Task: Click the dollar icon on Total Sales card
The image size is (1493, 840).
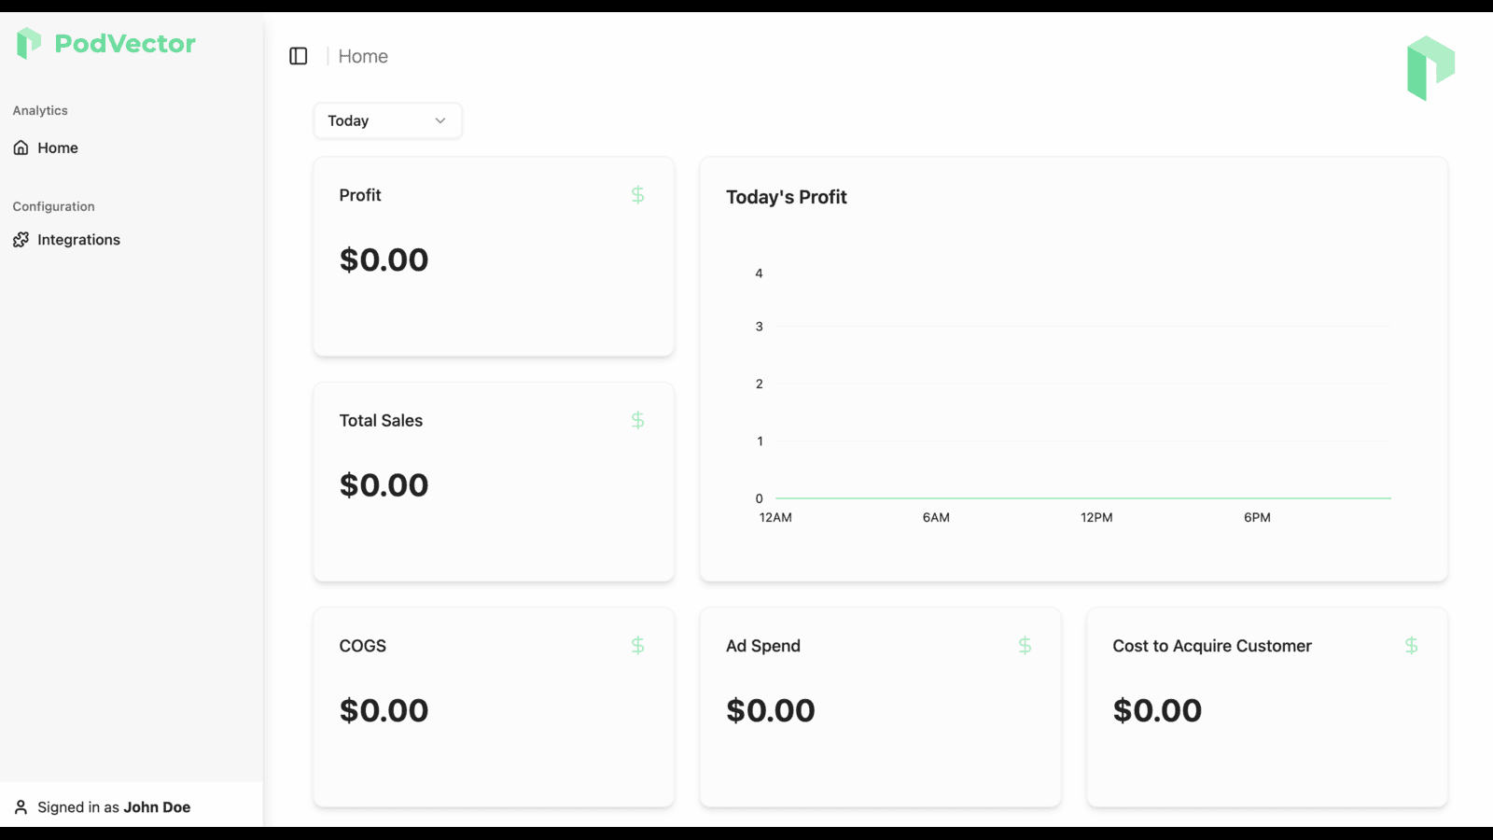Action: (637, 420)
